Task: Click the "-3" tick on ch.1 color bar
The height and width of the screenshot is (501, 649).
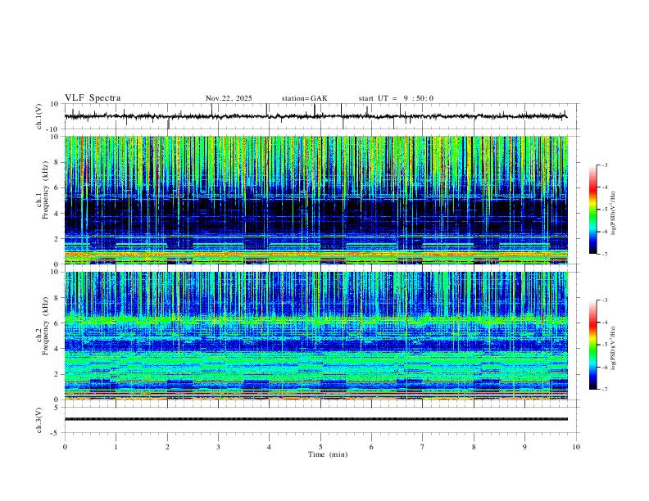Action: click(x=604, y=165)
